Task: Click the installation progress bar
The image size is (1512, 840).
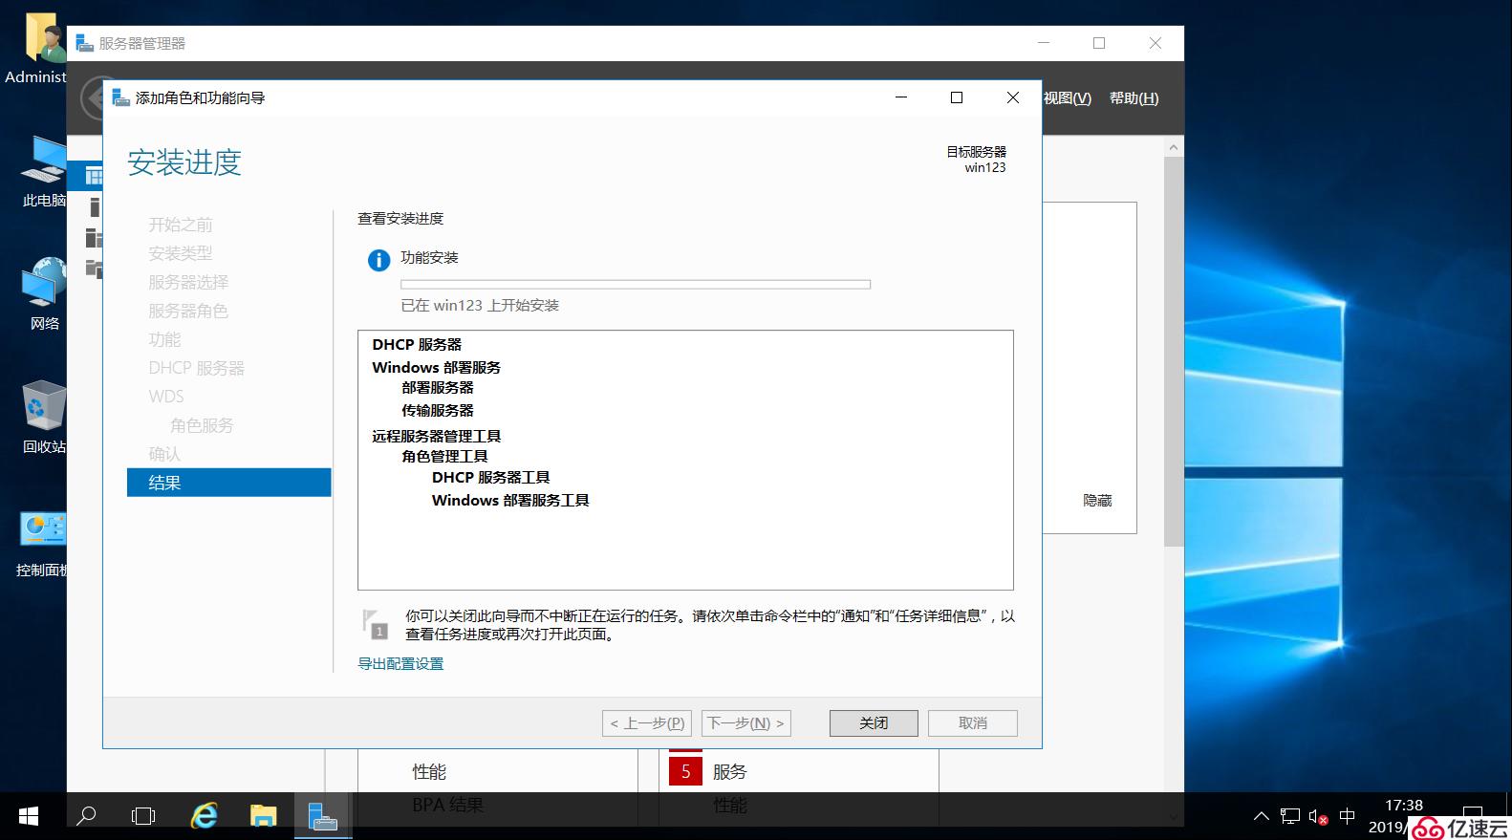Action: pos(636,284)
